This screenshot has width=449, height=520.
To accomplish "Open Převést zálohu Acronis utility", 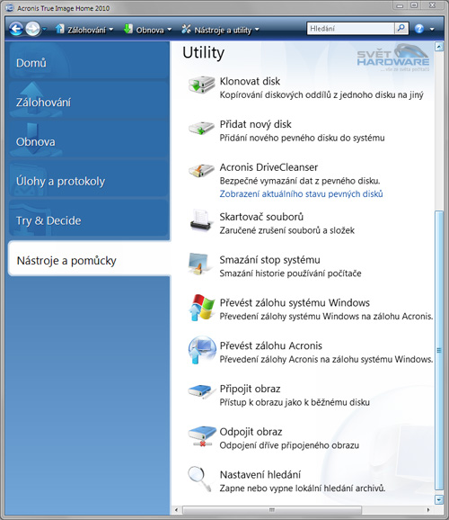I will tap(270, 345).
